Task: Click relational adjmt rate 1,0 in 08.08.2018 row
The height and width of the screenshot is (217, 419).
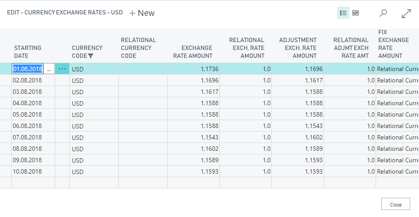Action: [x=350, y=149]
